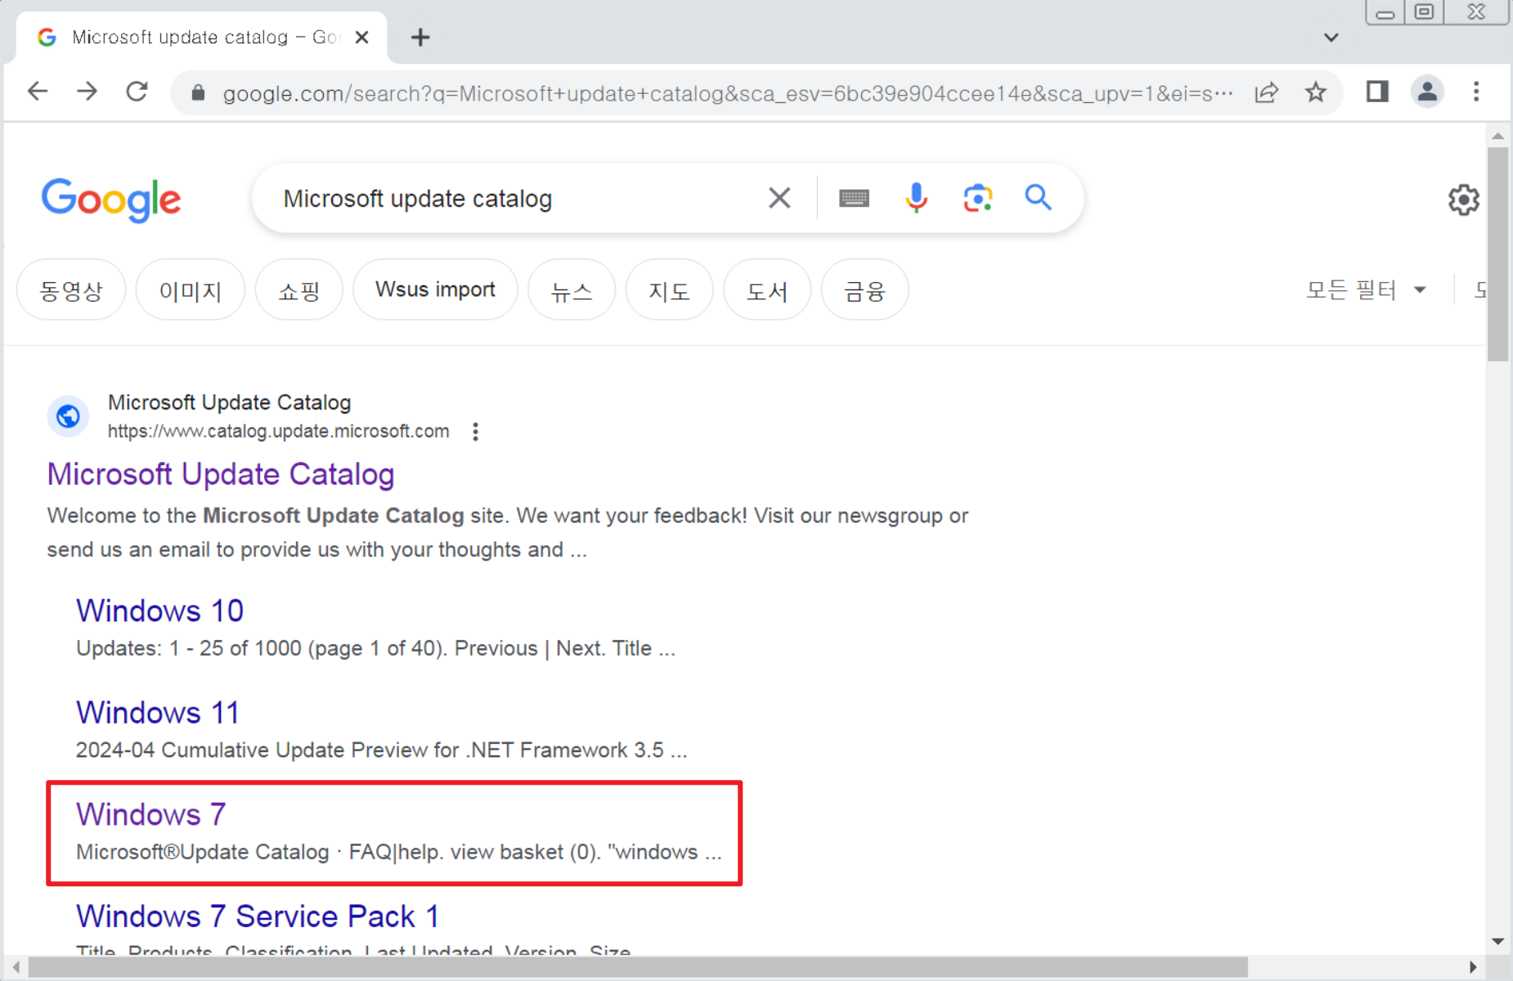Click the catalog.update.microsoft.com URL
Image resolution: width=1513 pixels, height=981 pixels.
278,432
